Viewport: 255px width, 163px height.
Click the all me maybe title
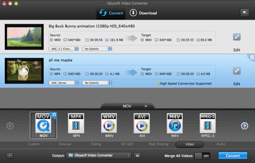pyautogui.click(x=60, y=60)
